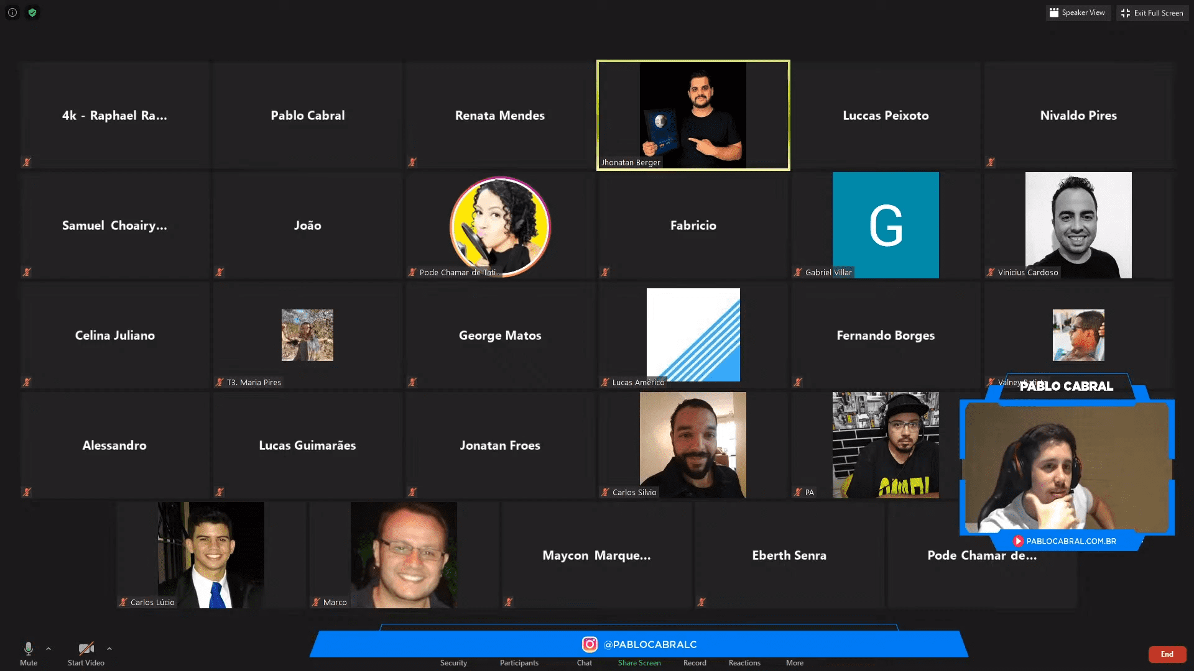1194x671 pixels.
Task: End the meeting
Action: click(x=1167, y=654)
